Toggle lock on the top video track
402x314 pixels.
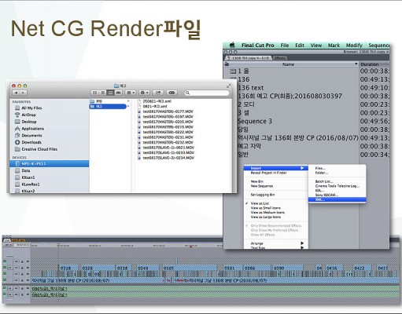(x=22, y=261)
